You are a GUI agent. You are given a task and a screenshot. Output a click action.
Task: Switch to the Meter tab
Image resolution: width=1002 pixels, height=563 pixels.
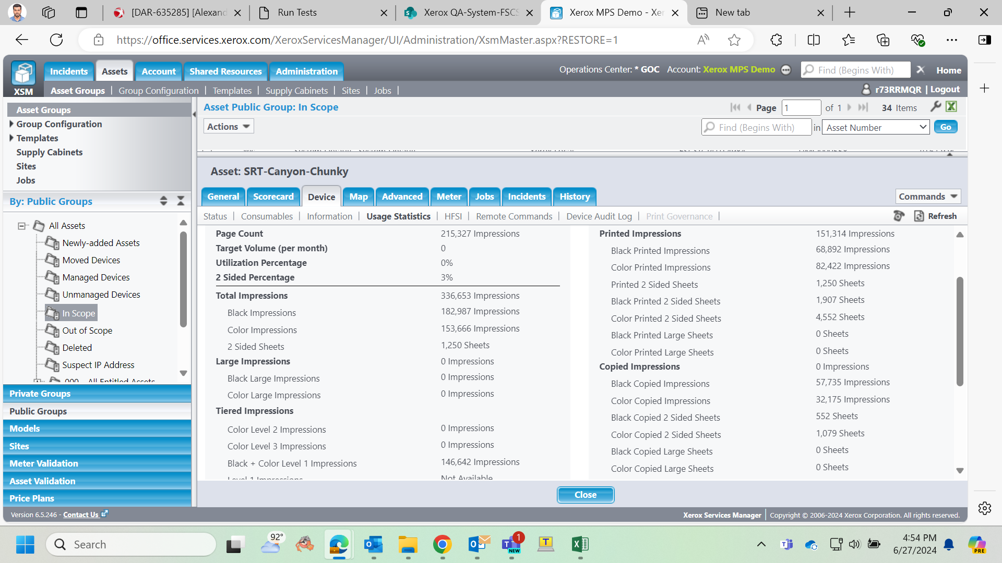point(449,197)
